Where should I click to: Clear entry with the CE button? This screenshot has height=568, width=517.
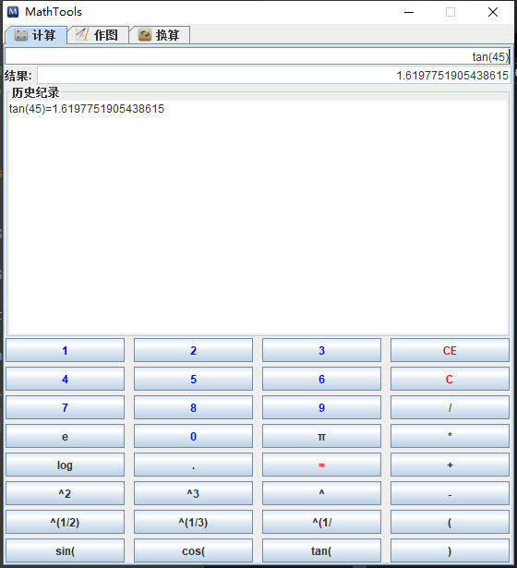pyautogui.click(x=450, y=350)
